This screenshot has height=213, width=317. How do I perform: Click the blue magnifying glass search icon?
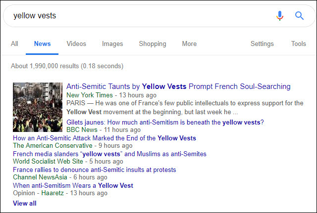click(299, 15)
